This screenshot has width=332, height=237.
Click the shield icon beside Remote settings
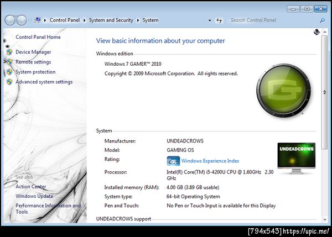click(9, 62)
